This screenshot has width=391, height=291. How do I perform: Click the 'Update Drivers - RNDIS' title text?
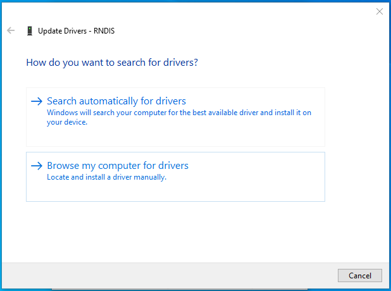77,31
